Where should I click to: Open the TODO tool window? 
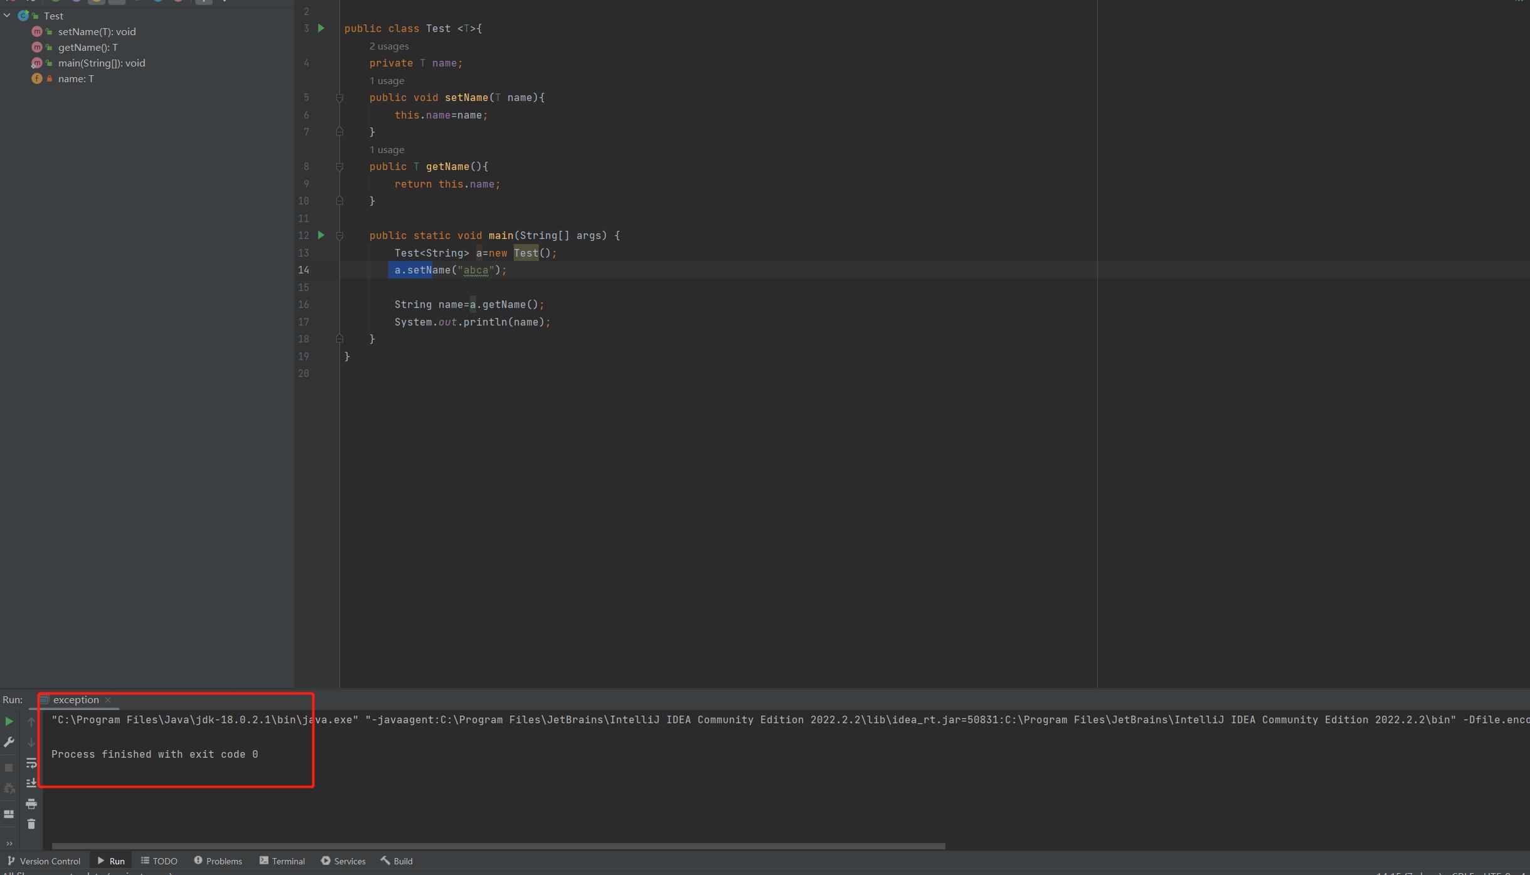159,861
